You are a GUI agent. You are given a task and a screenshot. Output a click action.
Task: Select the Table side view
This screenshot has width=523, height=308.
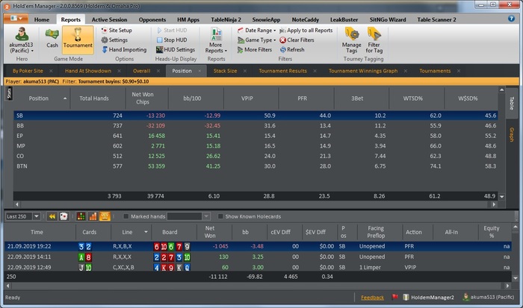(x=511, y=103)
